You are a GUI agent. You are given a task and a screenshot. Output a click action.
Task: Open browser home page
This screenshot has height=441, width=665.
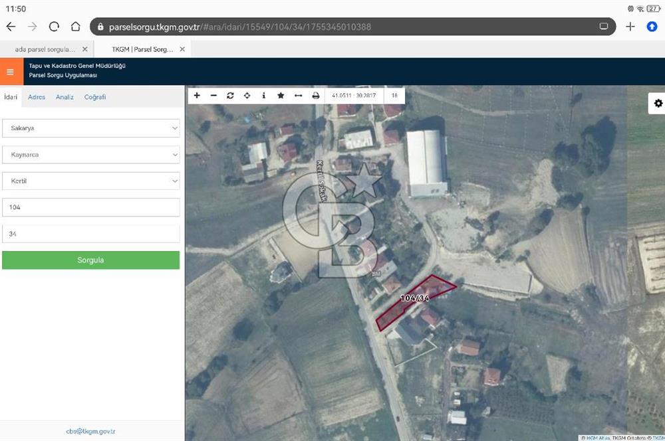76,27
